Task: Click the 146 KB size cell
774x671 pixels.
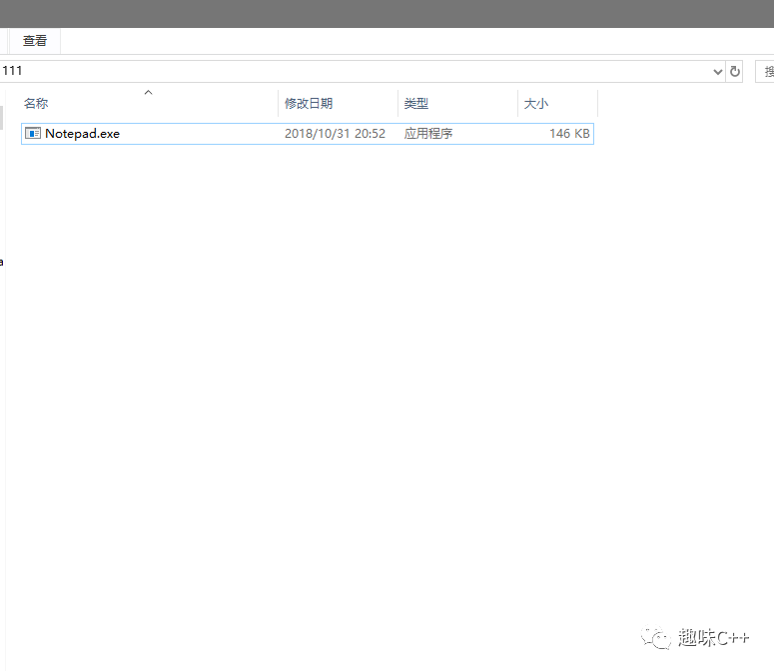Action: pyautogui.click(x=569, y=134)
